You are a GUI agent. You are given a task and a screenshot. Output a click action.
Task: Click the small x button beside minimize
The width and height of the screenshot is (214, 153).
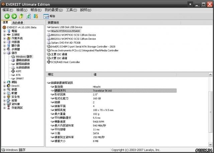[190, 4]
